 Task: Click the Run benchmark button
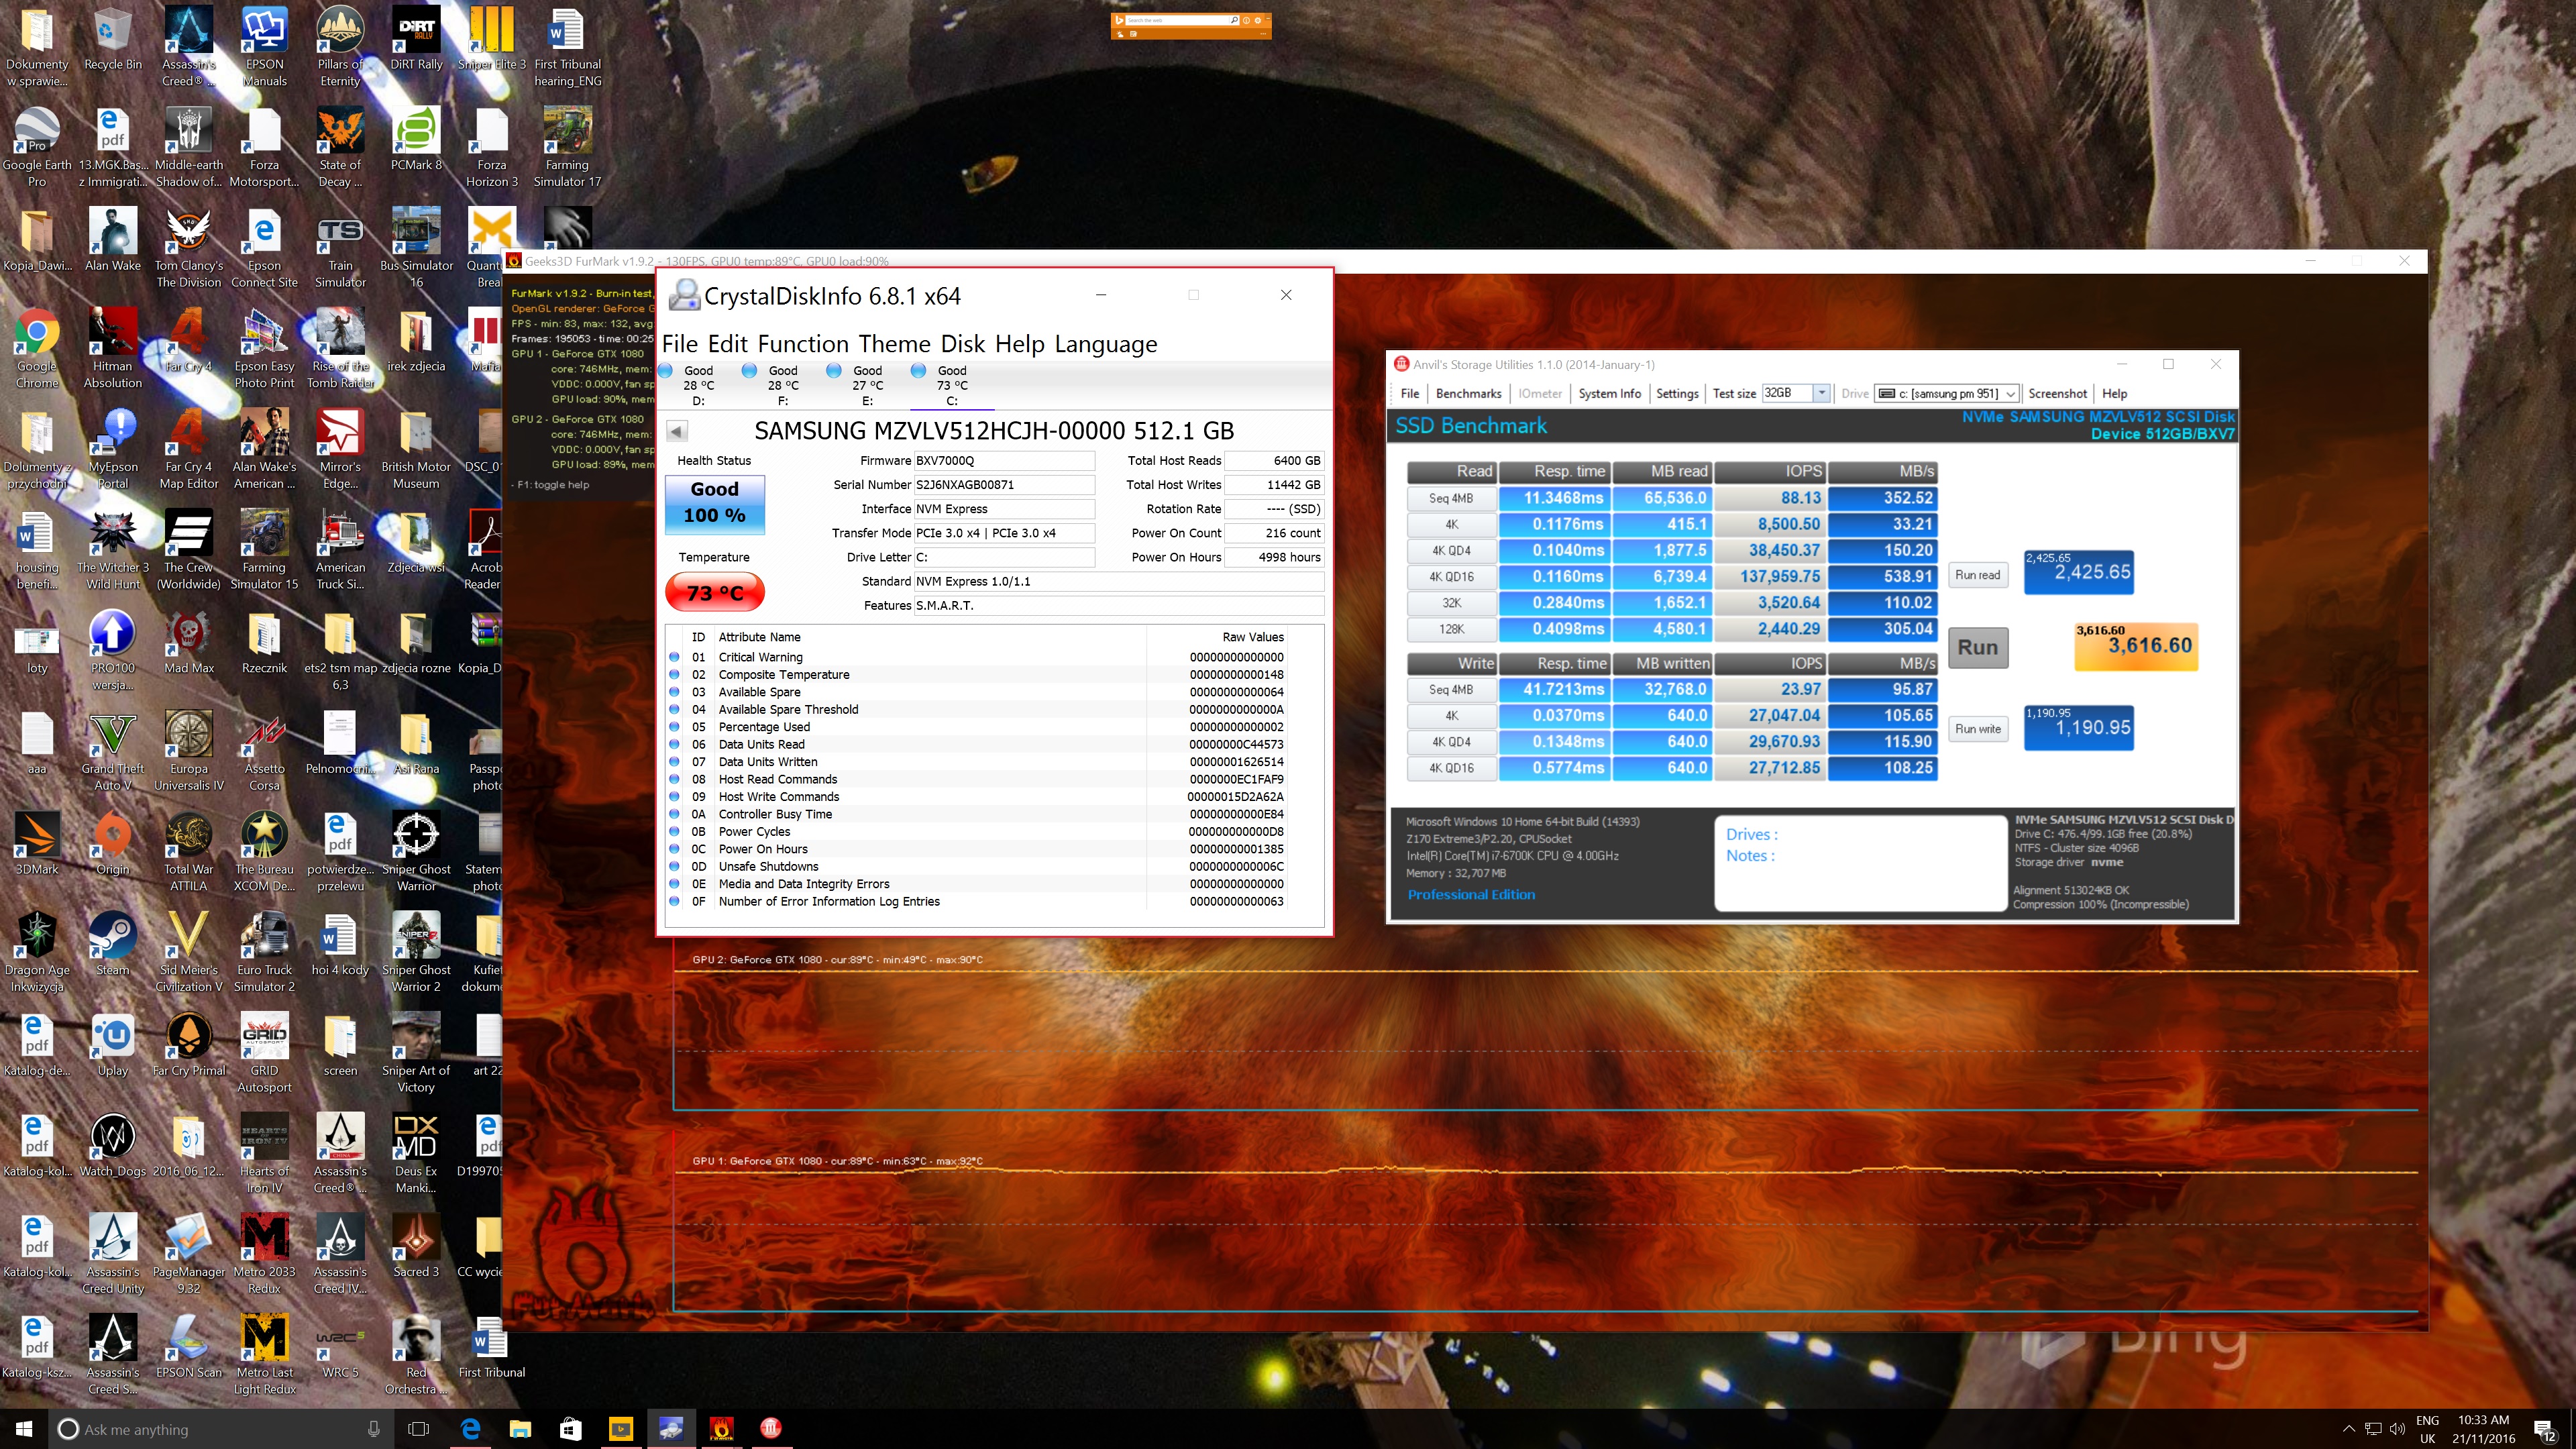1977,647
